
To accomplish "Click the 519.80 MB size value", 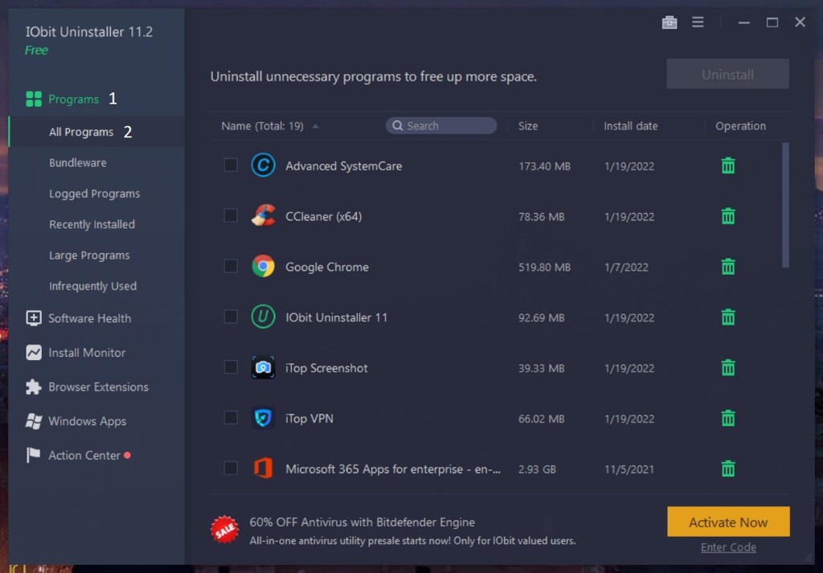I will pyautogui.click(x=544, y=267).
